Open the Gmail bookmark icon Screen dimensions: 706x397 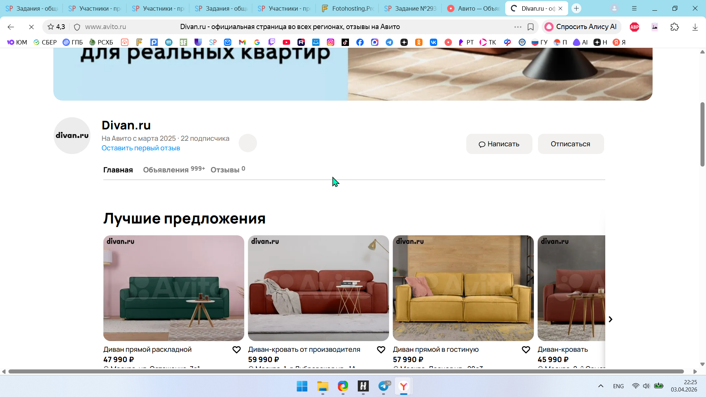click(x=242, y=42)
